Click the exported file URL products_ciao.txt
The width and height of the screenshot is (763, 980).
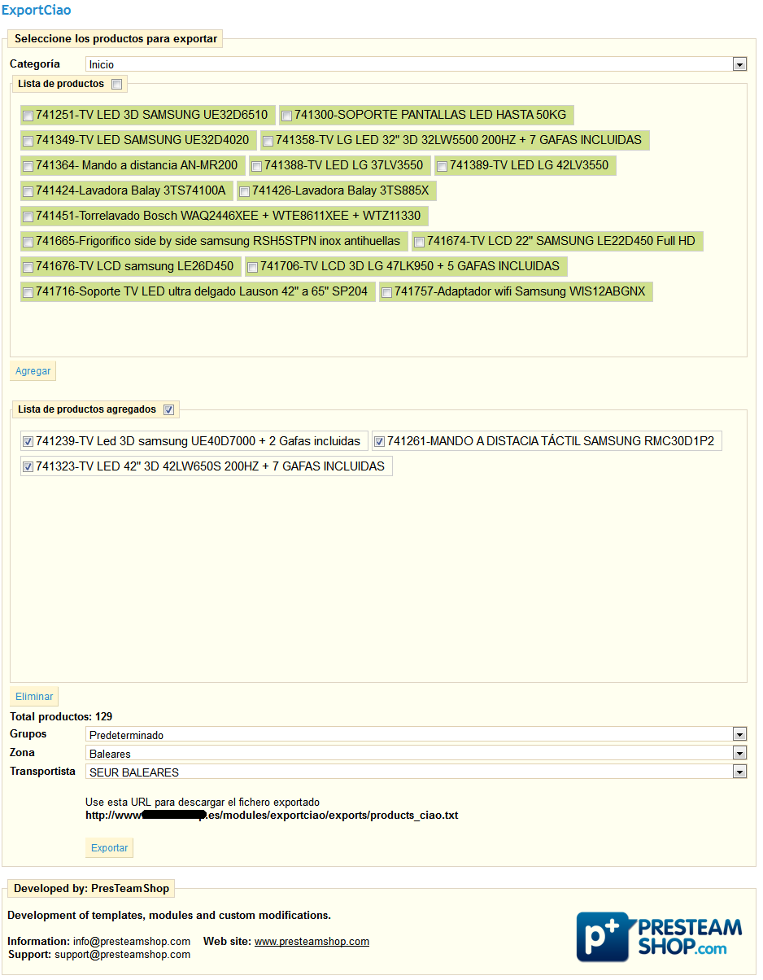click(272, 815)
